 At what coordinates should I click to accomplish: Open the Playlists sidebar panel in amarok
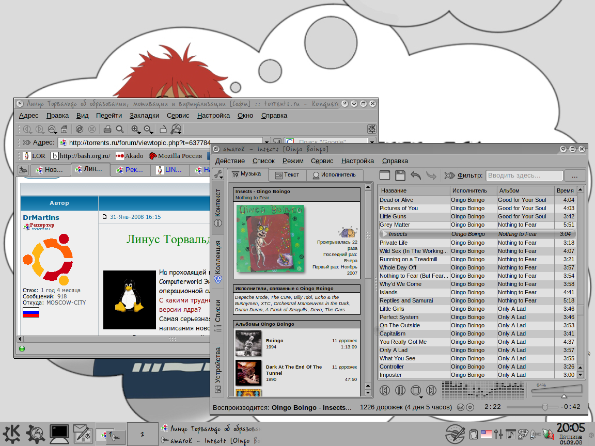click(218, 315)
